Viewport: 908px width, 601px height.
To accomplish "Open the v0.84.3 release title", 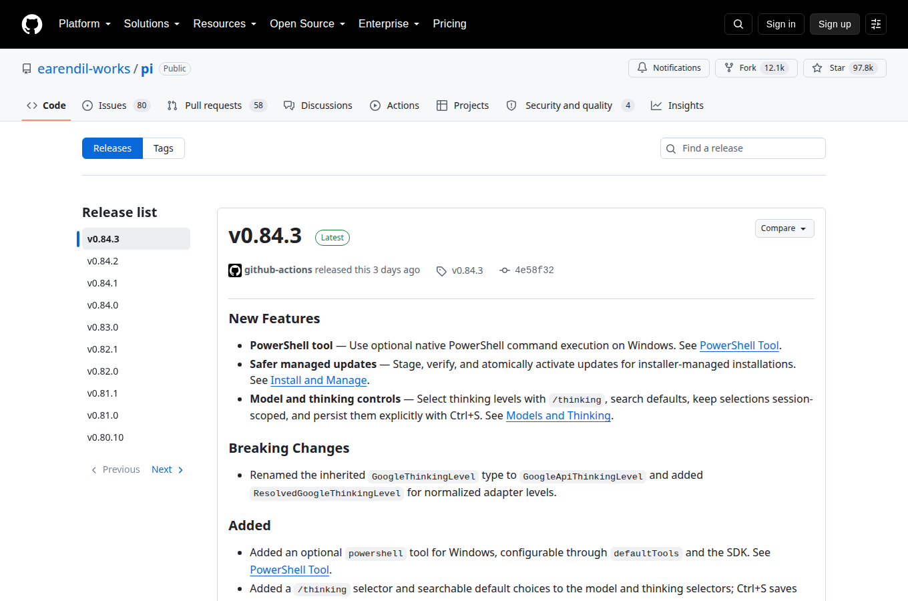I will [x=265, y=236].
